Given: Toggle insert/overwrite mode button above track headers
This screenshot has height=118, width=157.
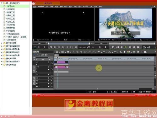Looking at the screenshot, I should [35, 55].
